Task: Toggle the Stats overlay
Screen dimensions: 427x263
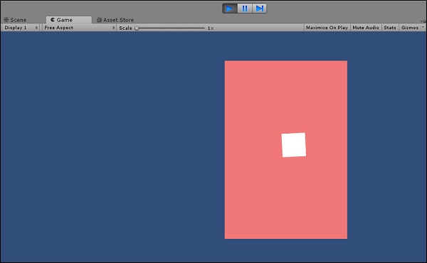Action: coord(390,28)
